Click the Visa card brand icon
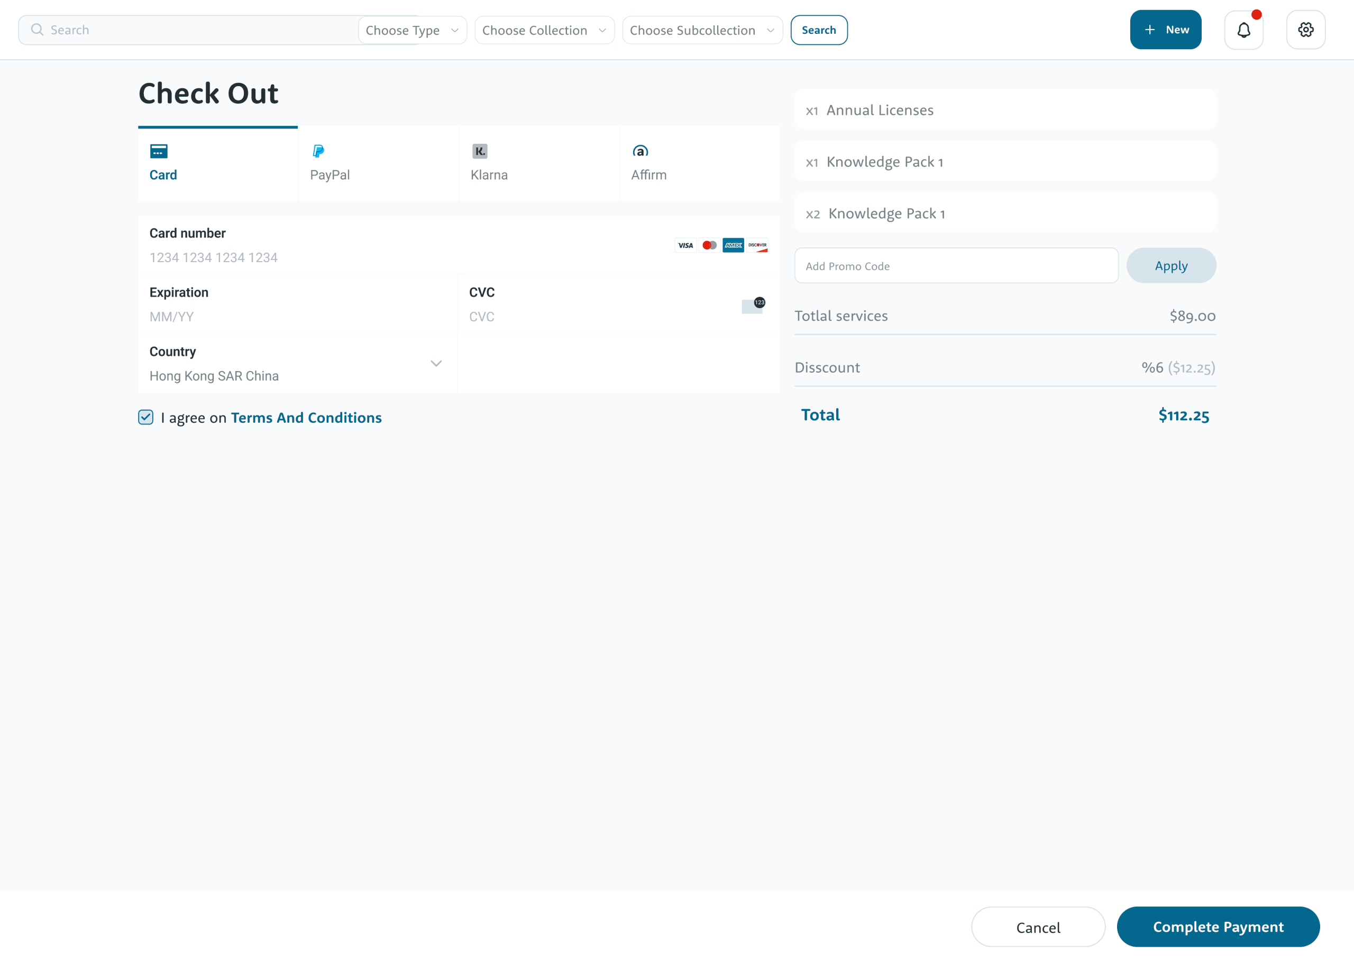 [685, 245]
